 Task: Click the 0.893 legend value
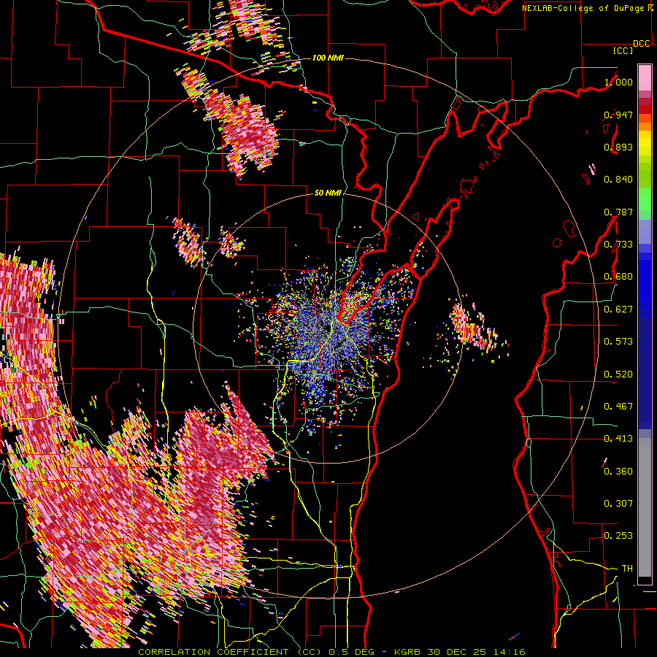click(618, 147)
